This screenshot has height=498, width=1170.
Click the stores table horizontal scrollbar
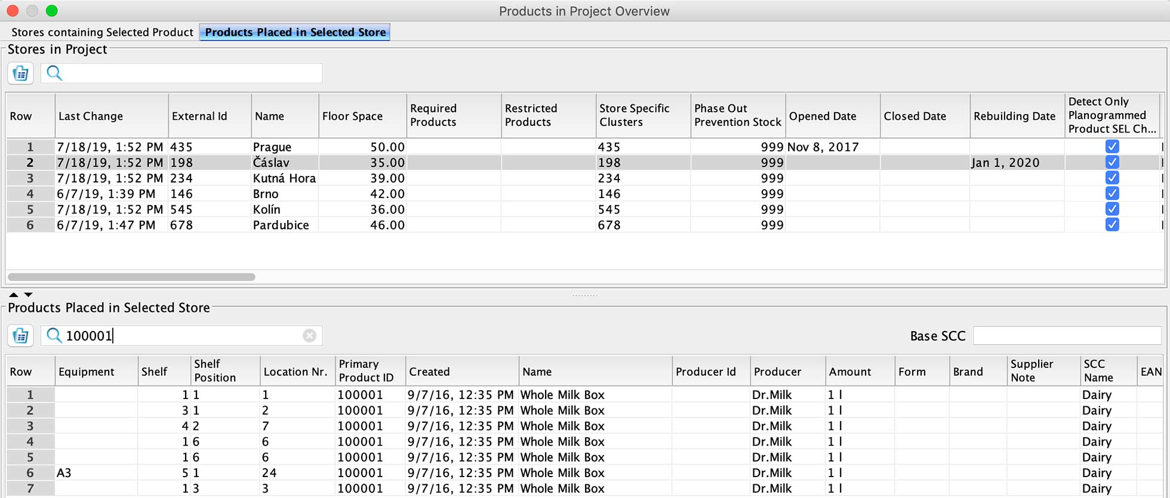click(131, 277)
